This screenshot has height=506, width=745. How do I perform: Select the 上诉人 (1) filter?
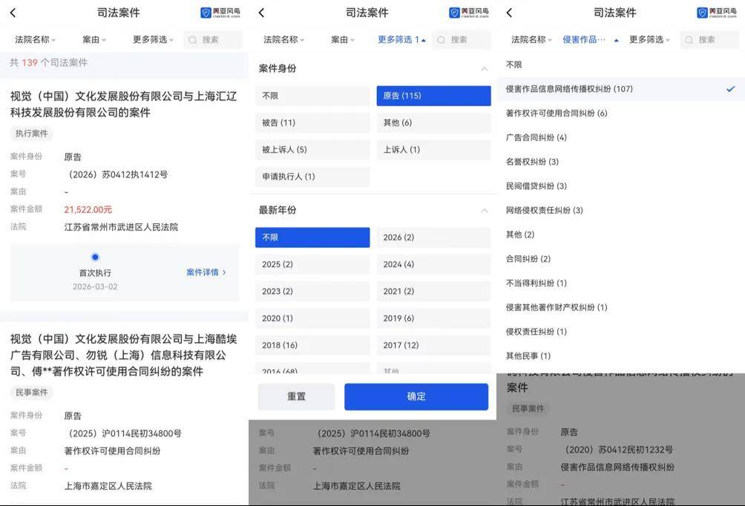(x=434, y=150)
